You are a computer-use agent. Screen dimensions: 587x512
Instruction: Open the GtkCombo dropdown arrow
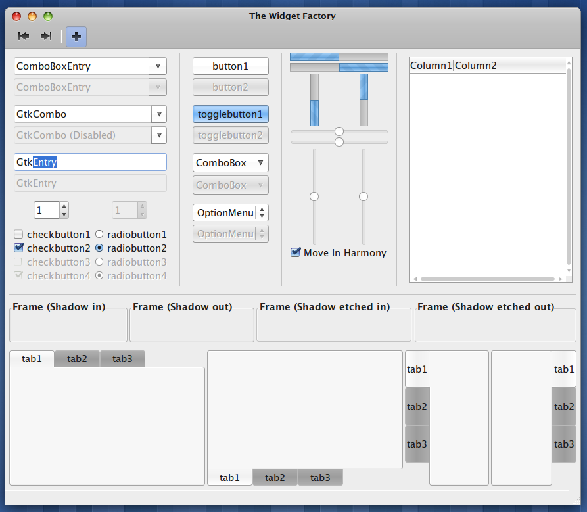coord(159,114)
